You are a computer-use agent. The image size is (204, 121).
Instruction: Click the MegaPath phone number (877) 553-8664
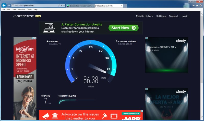(24, 81)
